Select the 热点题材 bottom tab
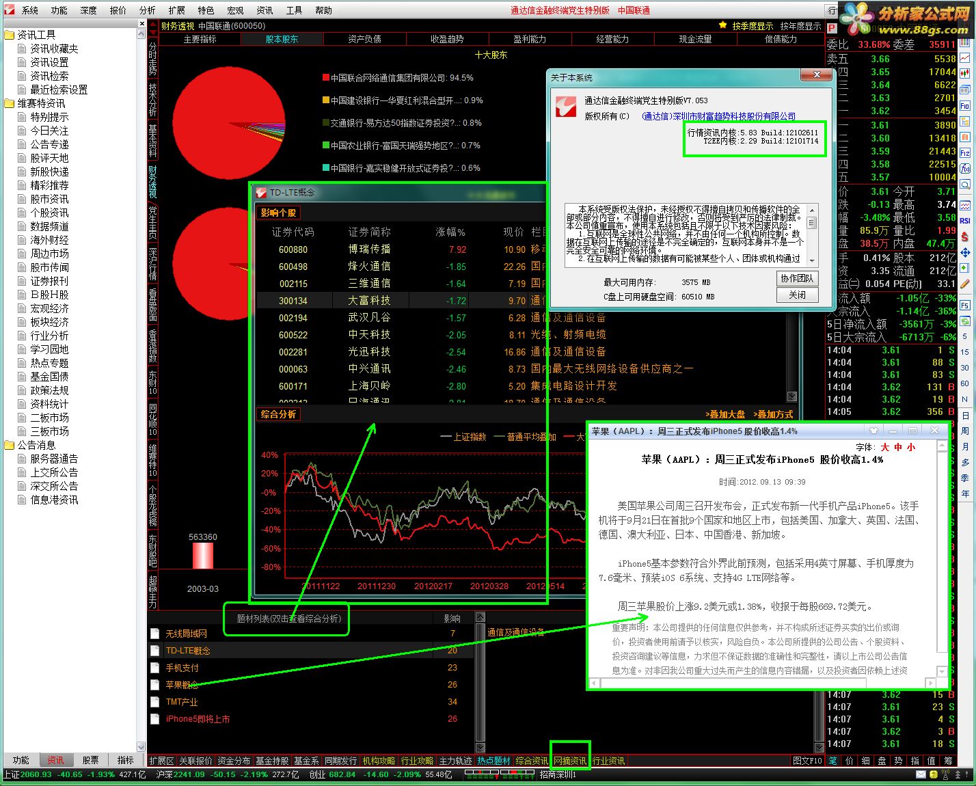976x786 pixels. pos(494,761)
